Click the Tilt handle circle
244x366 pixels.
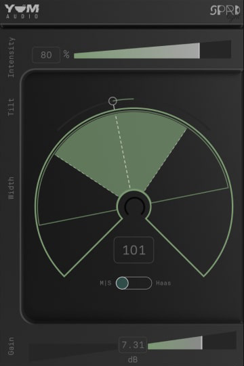pyautogui.click(x=113, y=101)
